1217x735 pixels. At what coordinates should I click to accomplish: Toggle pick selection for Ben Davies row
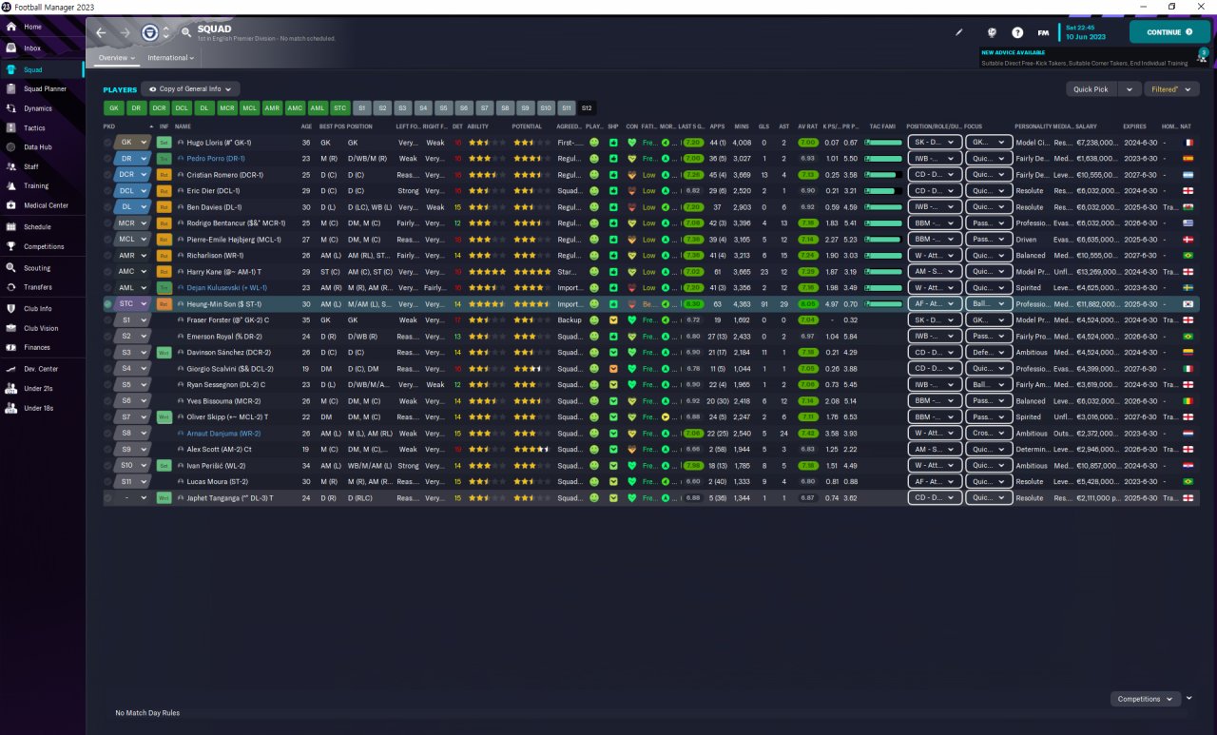click(x=108, y=207)
